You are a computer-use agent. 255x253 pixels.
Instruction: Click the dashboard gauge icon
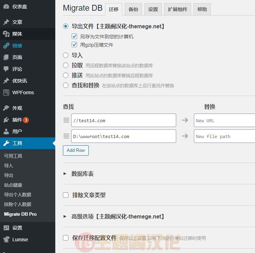[x=6, y=7]
